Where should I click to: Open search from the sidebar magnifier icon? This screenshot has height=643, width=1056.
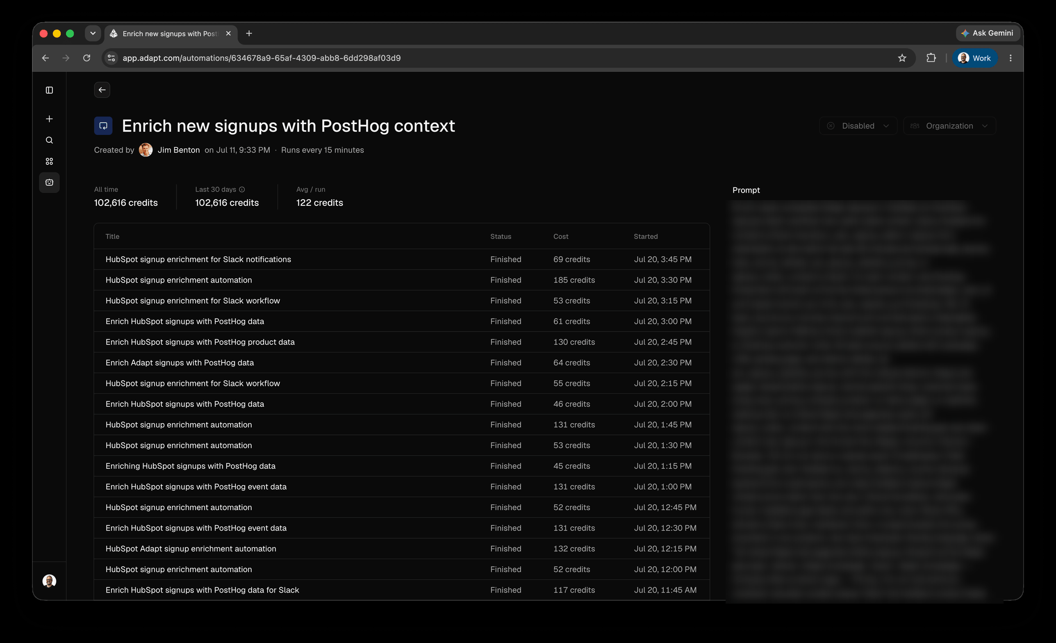[49, 140]
